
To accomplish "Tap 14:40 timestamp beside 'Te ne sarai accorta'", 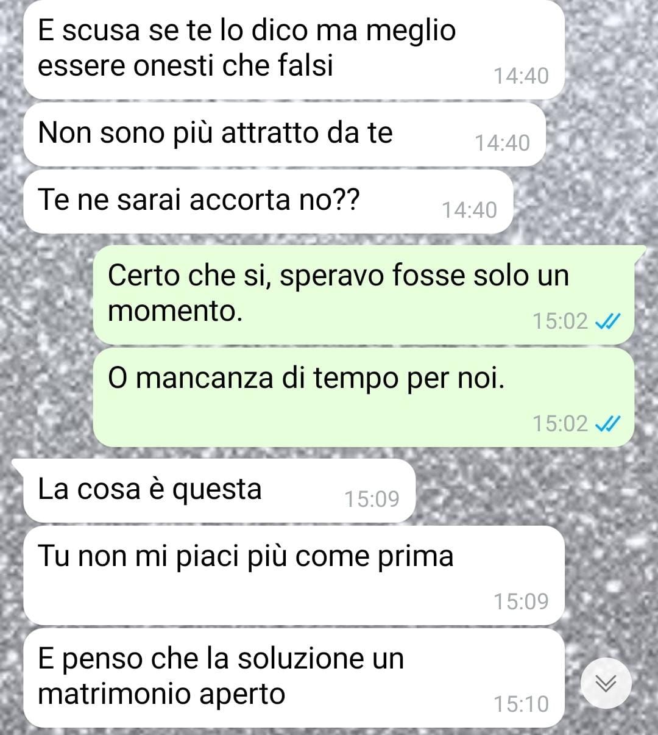I will click(x=469, y=210).
